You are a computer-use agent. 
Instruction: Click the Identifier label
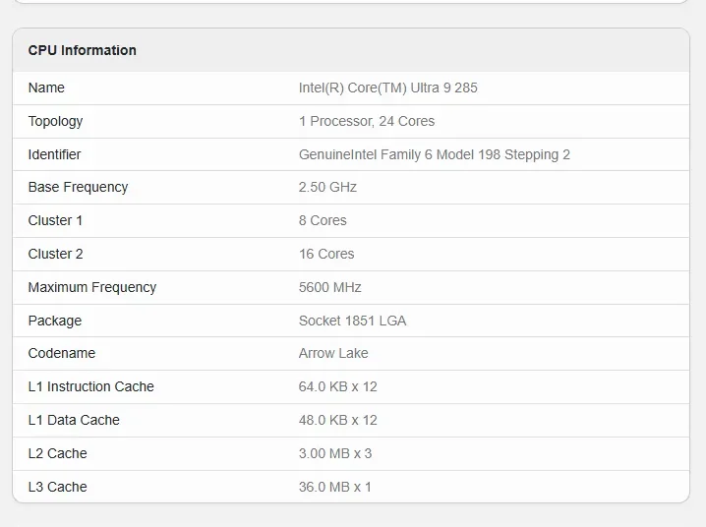point(54,154)
